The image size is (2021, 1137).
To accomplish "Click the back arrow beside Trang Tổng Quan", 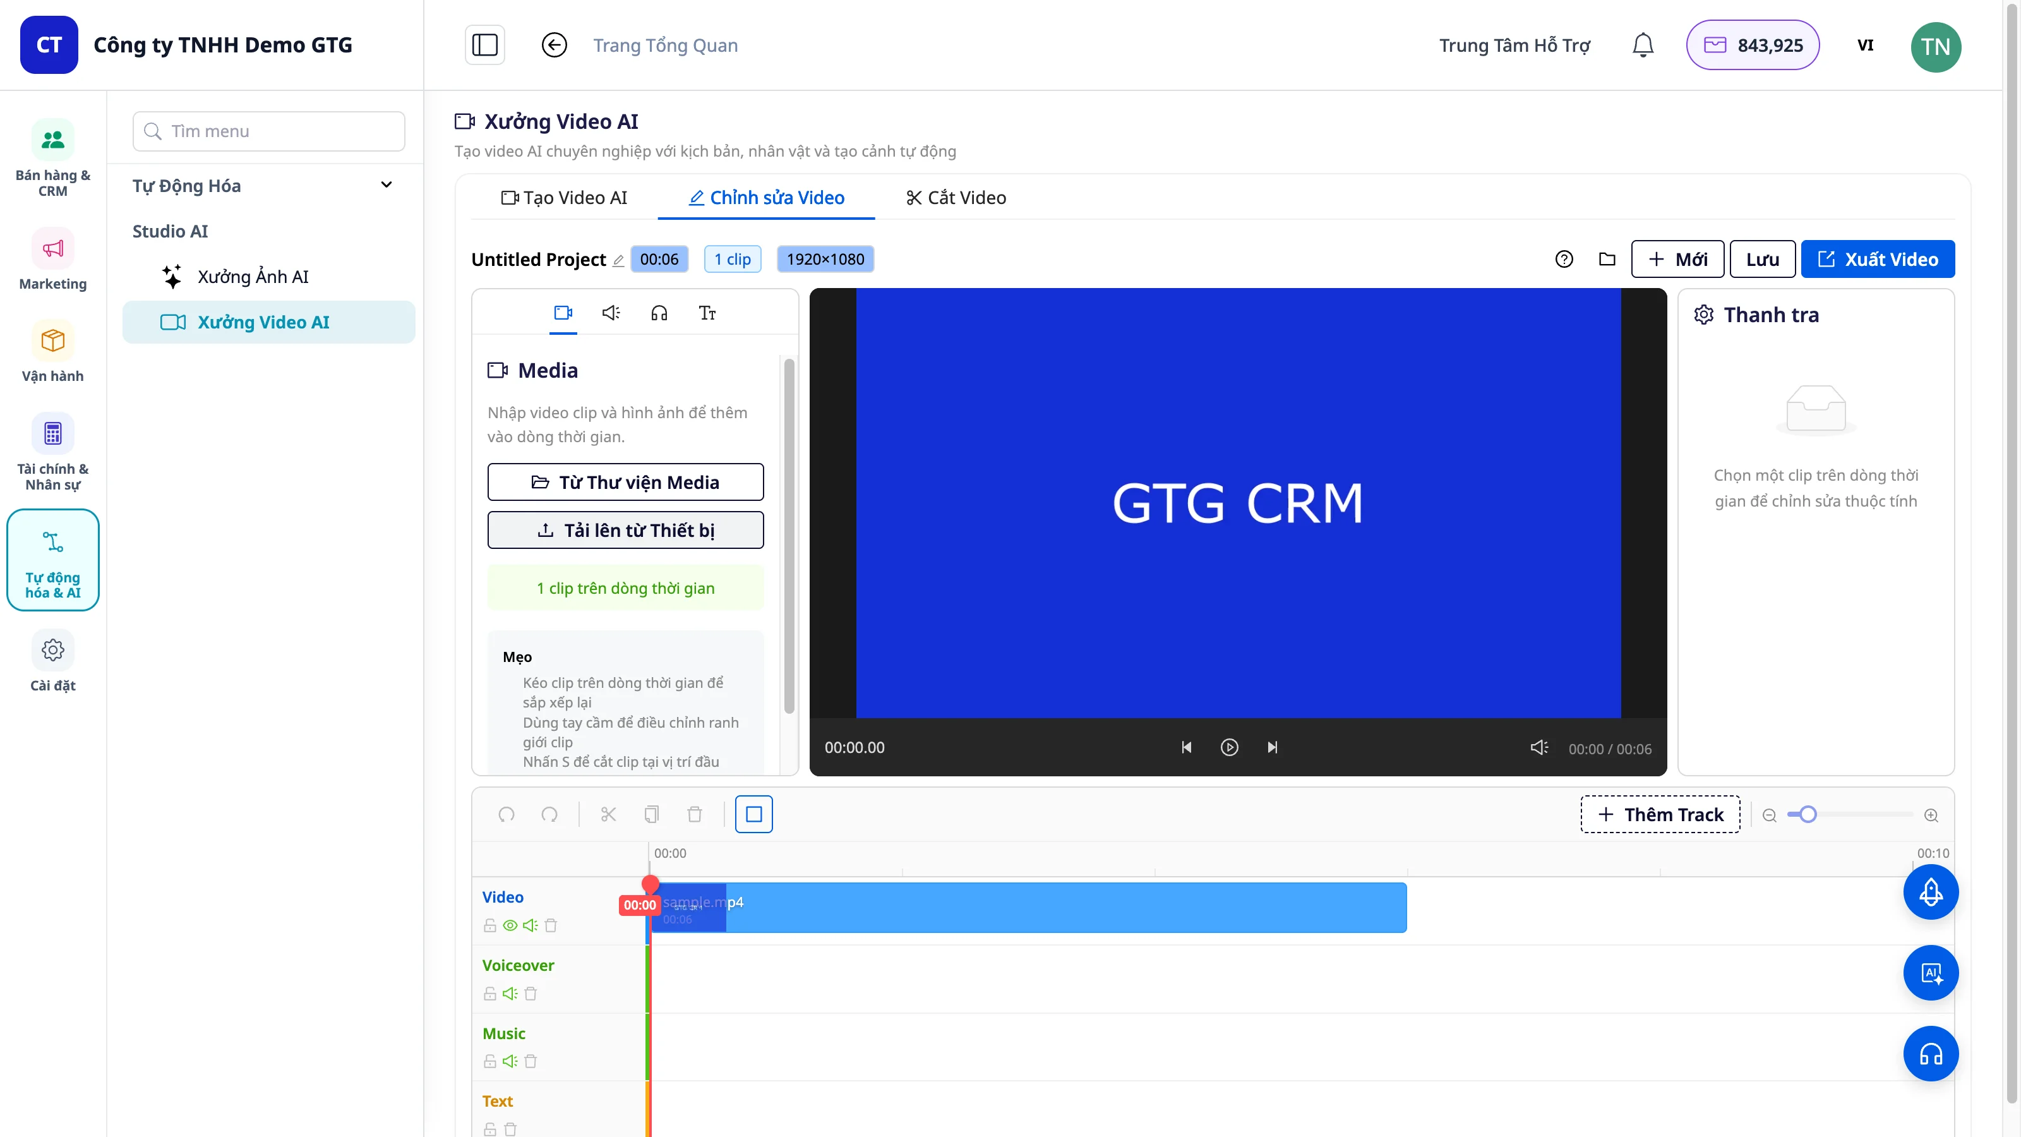I will pos(554,45).
